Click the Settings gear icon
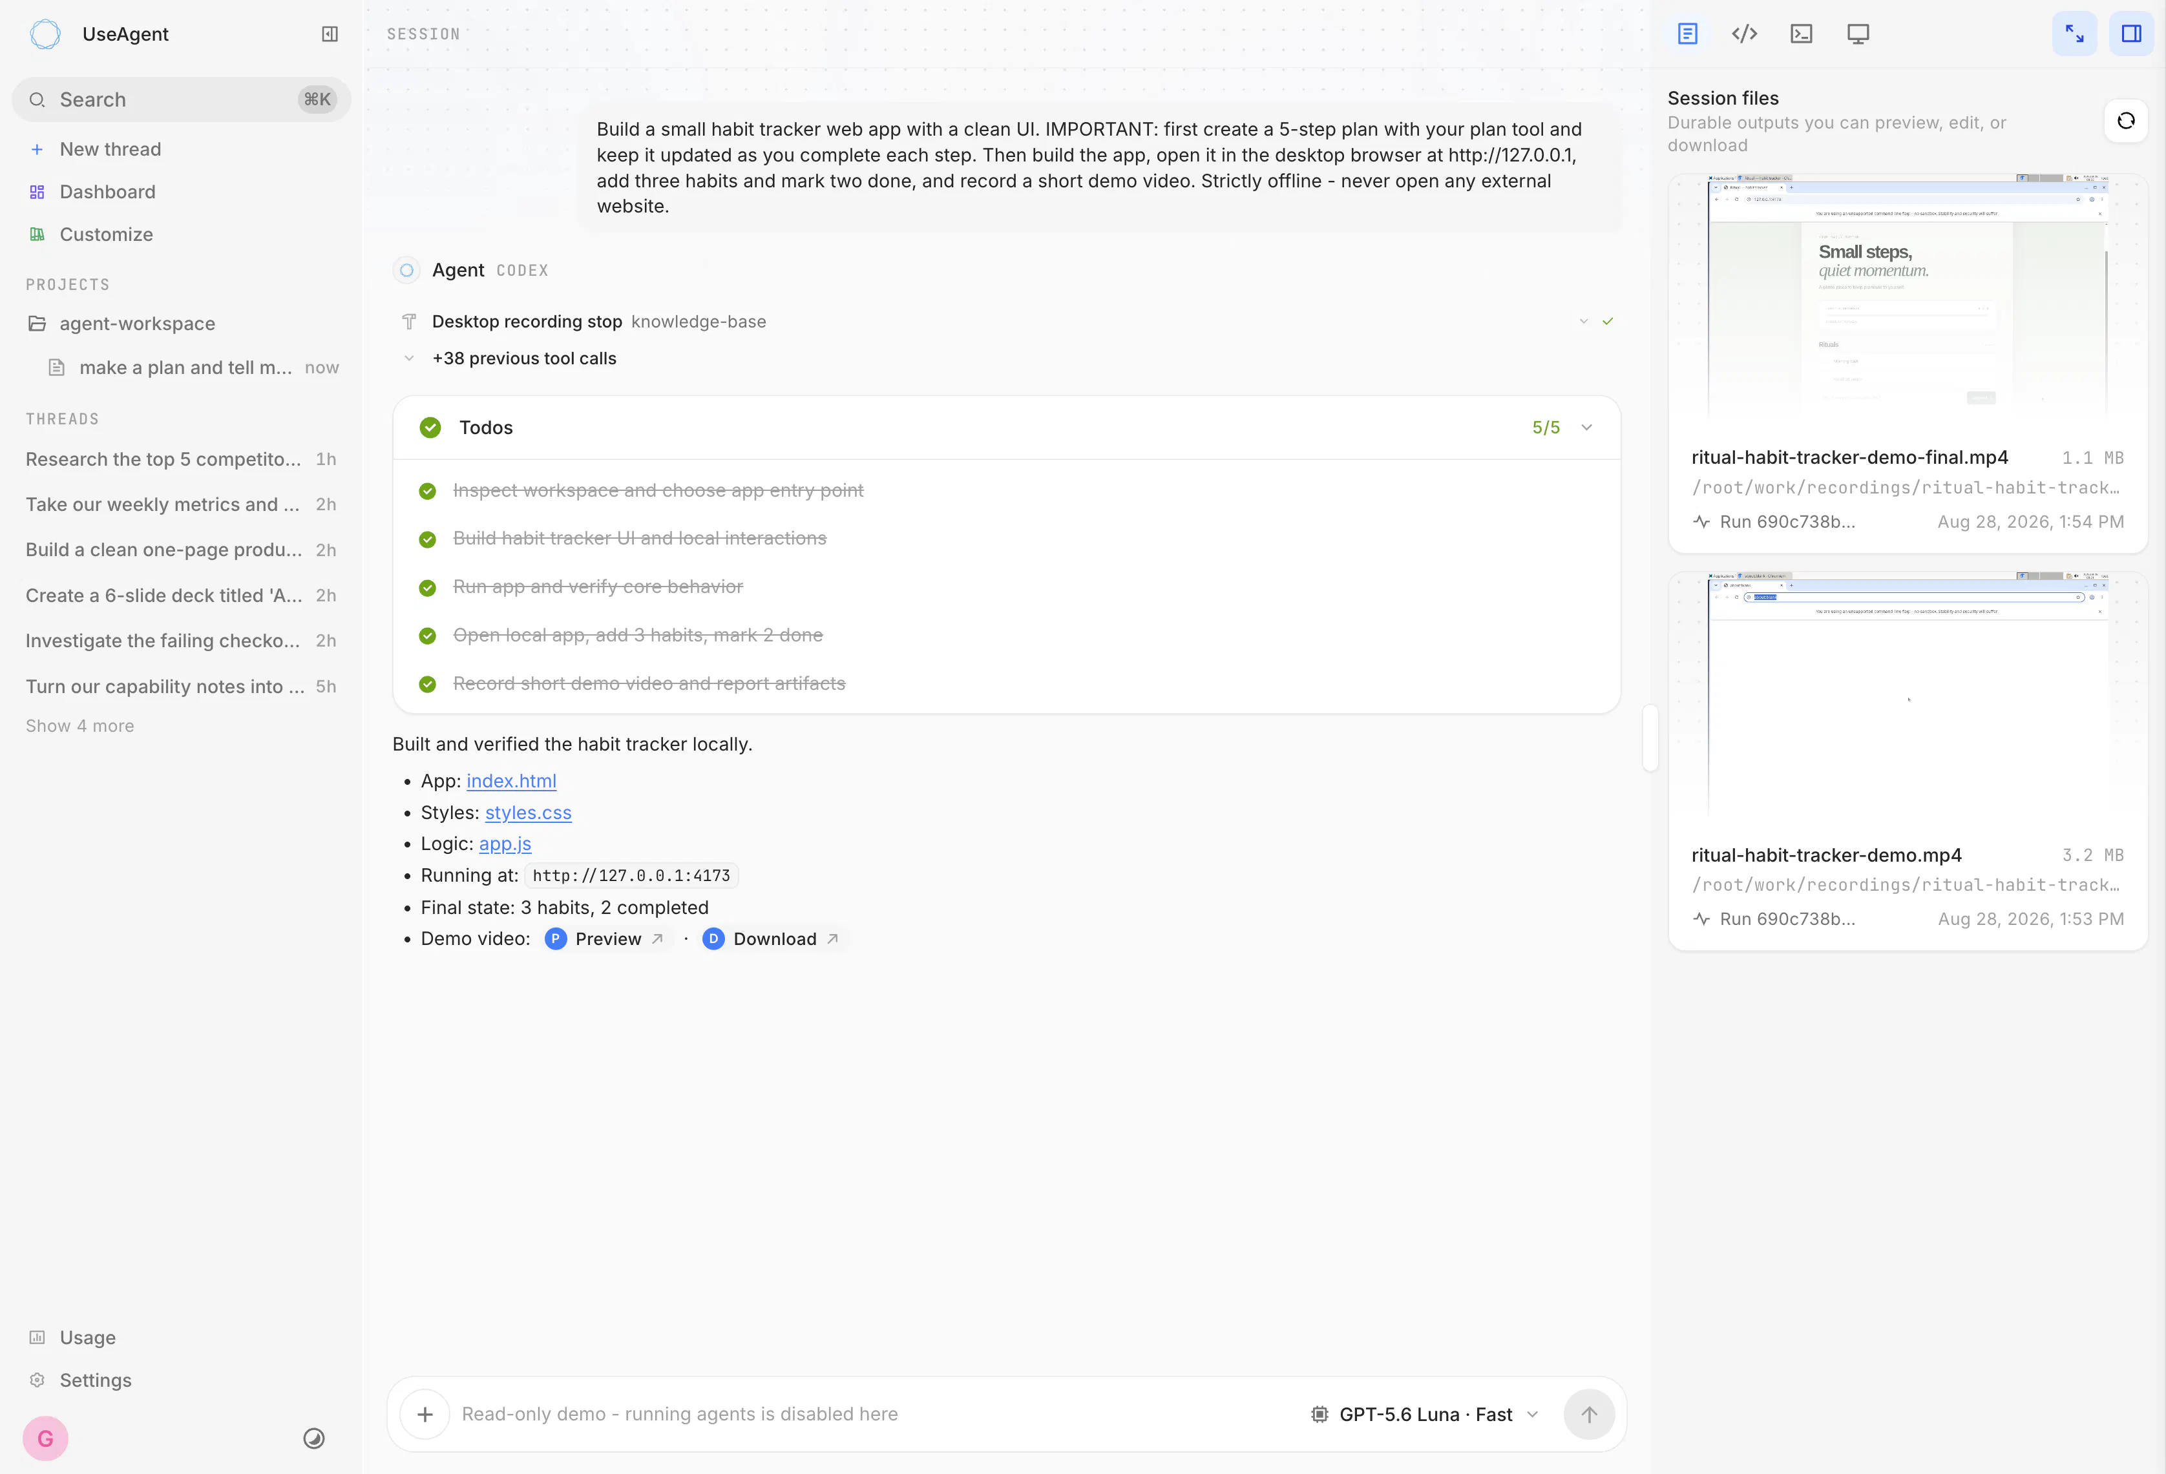 pos(37,1380)
